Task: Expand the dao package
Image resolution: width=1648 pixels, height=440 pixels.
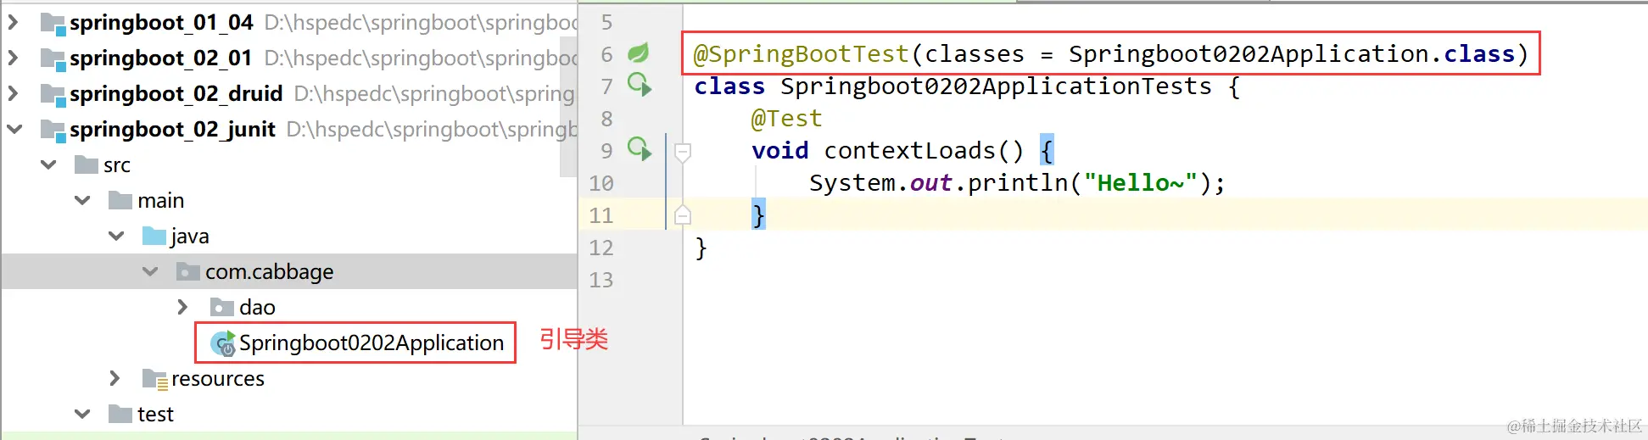Action: pos(182,308)
